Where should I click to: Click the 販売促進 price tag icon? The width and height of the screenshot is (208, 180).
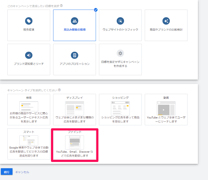pyautogui.click(x=29, y=21)
